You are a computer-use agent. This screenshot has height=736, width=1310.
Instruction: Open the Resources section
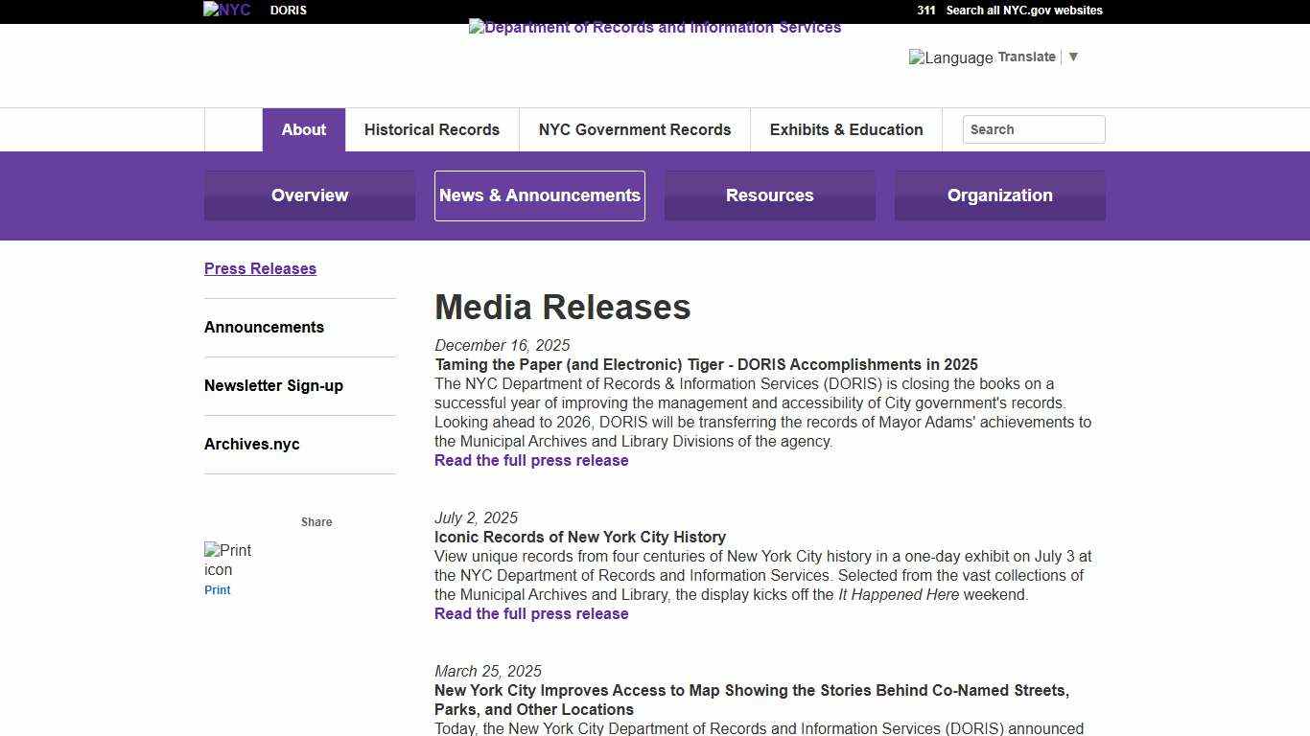(x=769, y=195)
